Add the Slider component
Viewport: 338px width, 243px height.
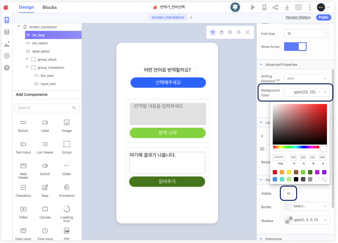pos(66,169)
